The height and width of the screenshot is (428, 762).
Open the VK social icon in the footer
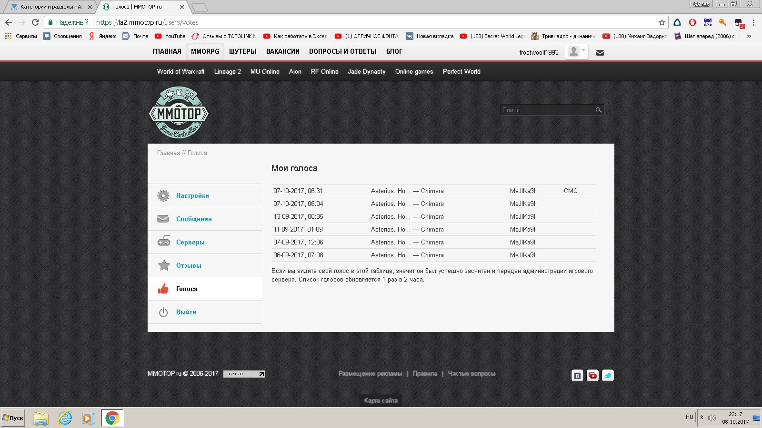pyautogui.click(x=577, y=376)
